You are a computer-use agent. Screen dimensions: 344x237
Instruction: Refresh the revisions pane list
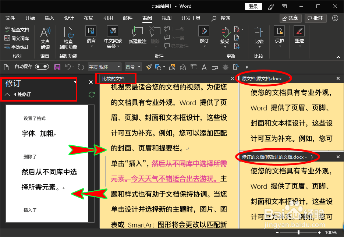click(x=91, y=94)
